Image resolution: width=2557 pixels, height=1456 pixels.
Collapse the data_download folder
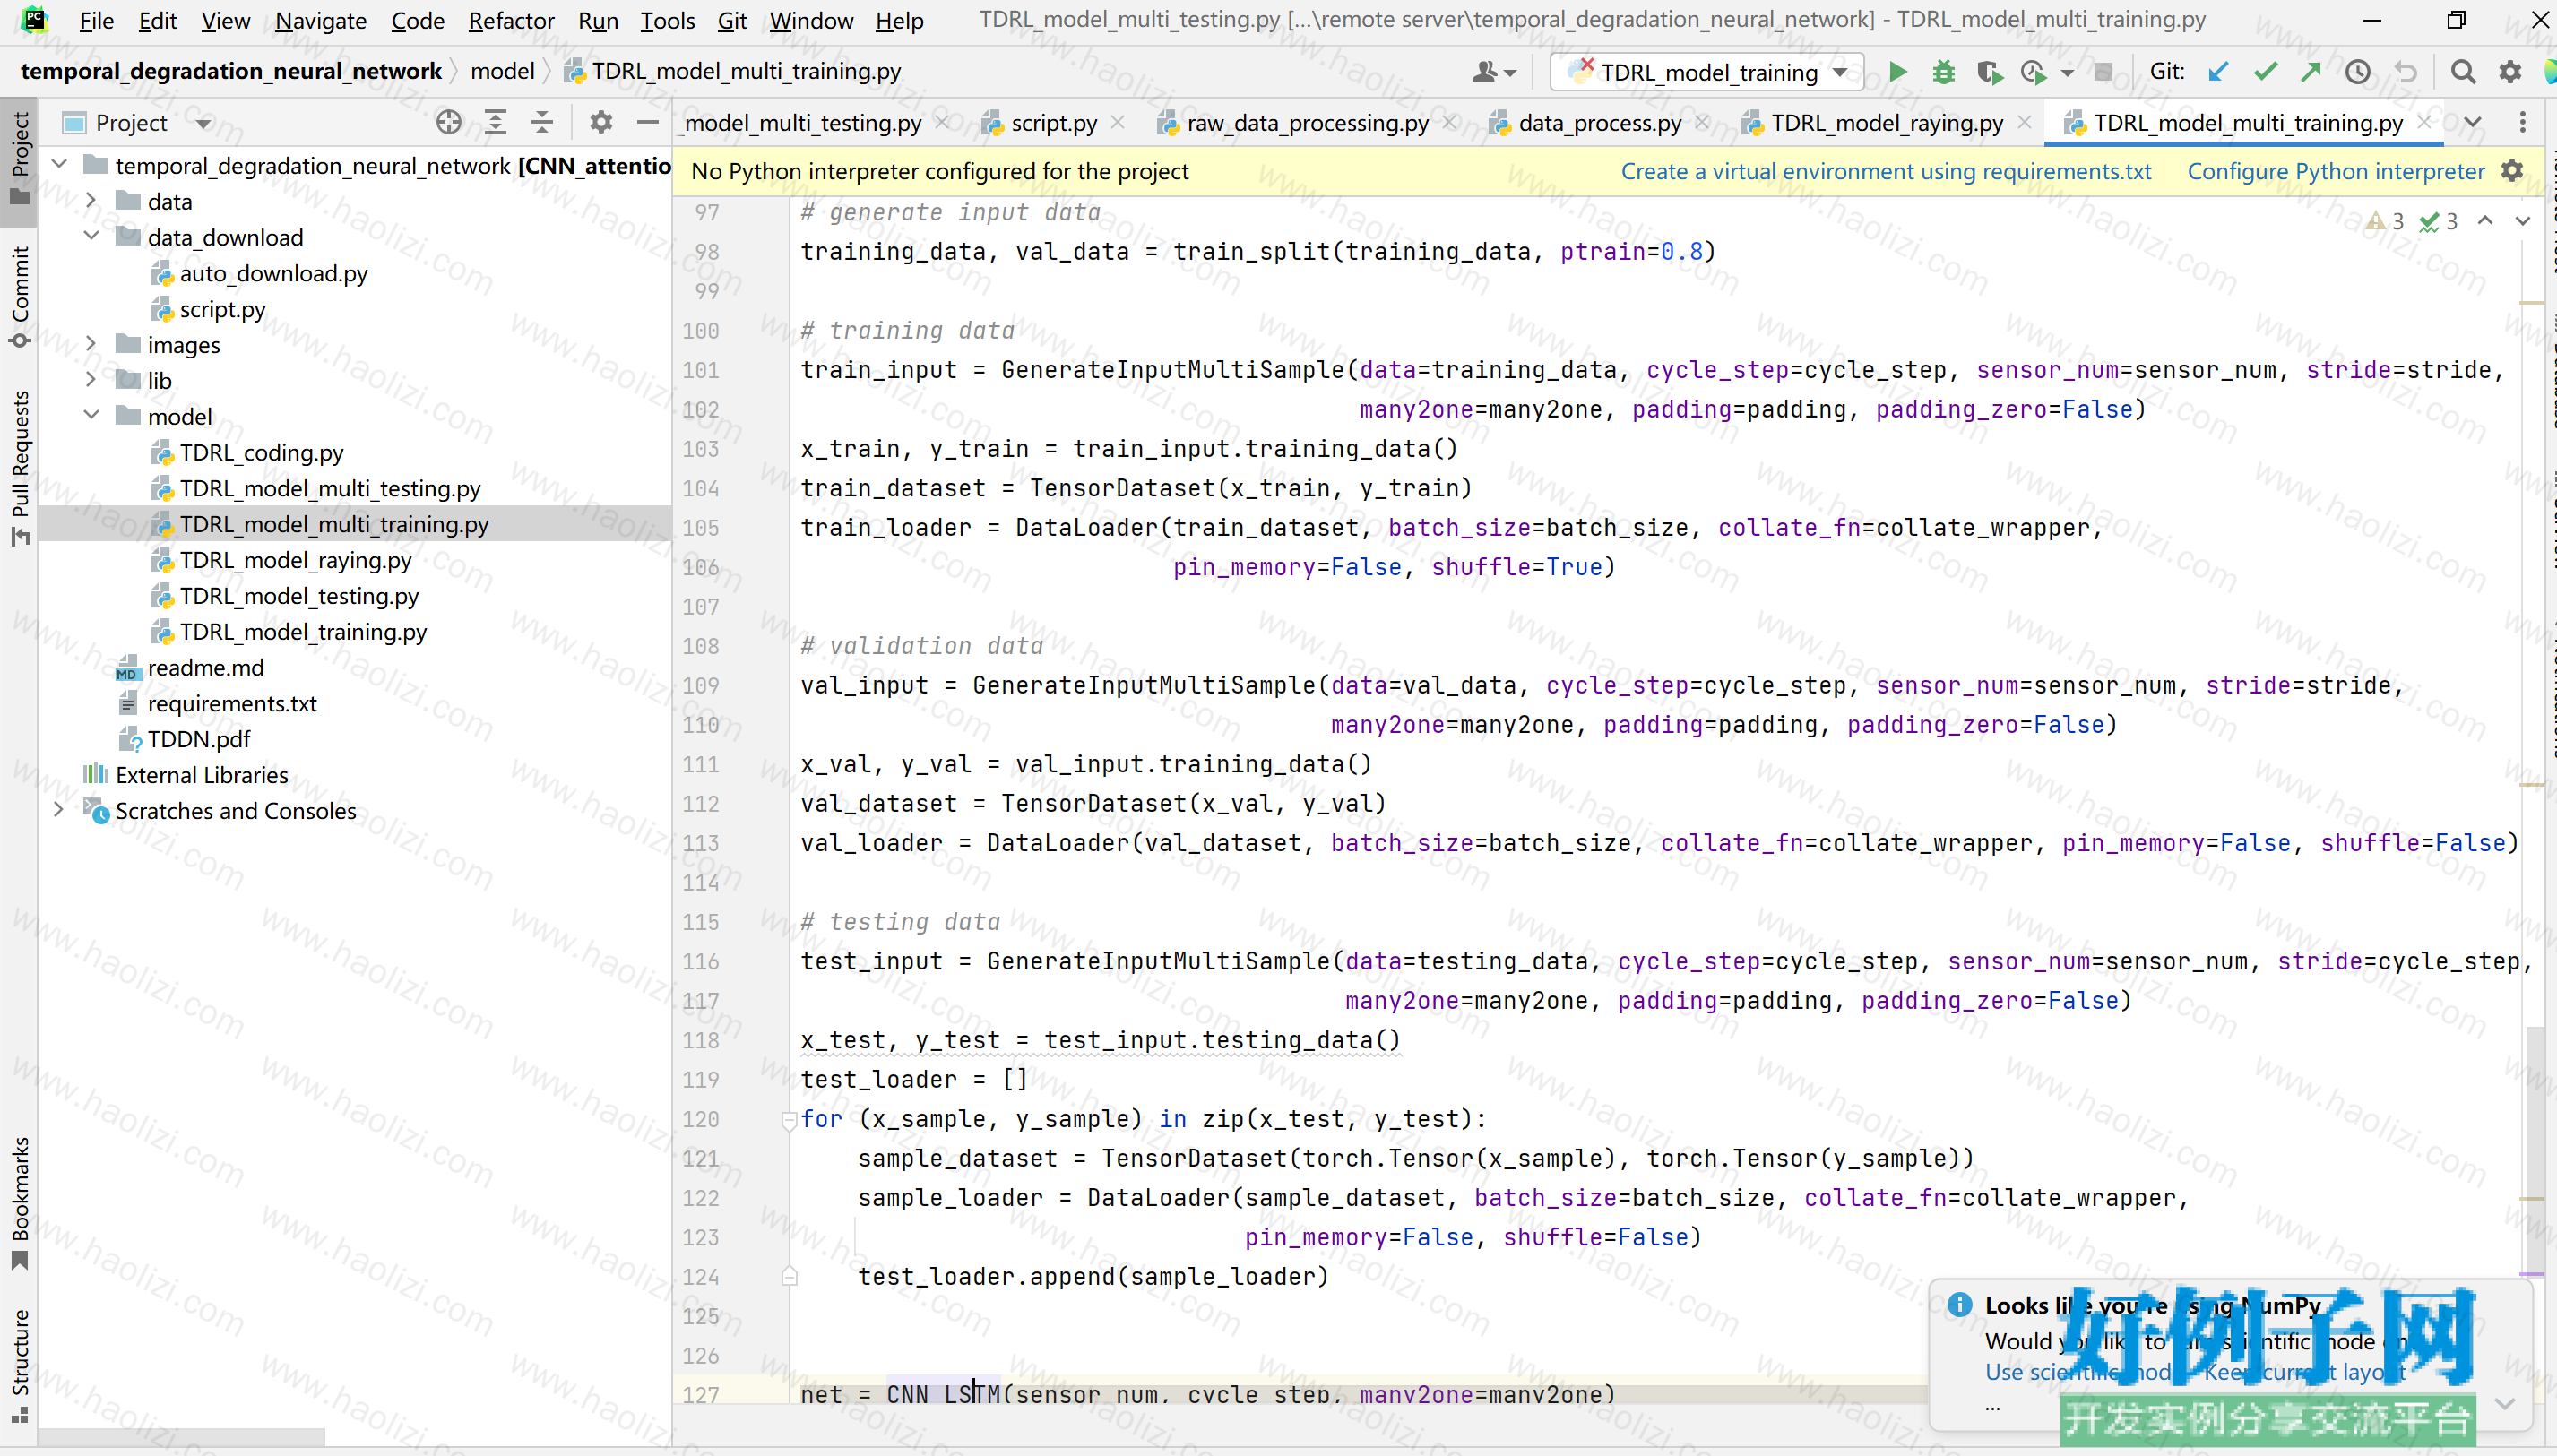coord(91,237)
